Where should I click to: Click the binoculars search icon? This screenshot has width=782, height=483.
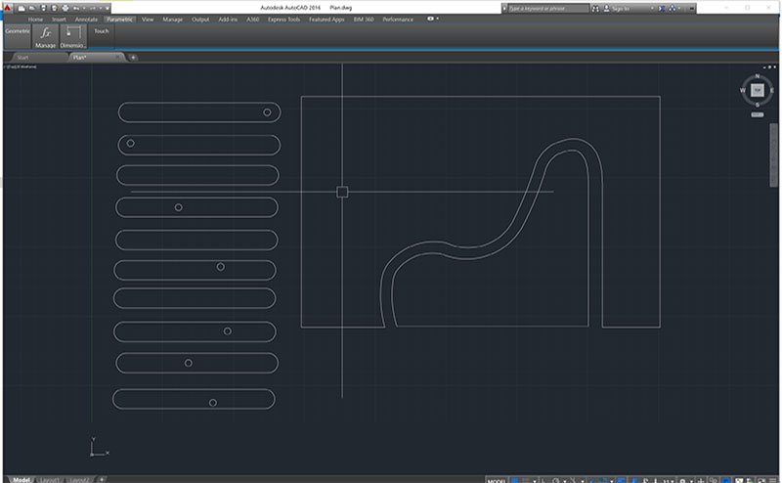tap(595, 9)
